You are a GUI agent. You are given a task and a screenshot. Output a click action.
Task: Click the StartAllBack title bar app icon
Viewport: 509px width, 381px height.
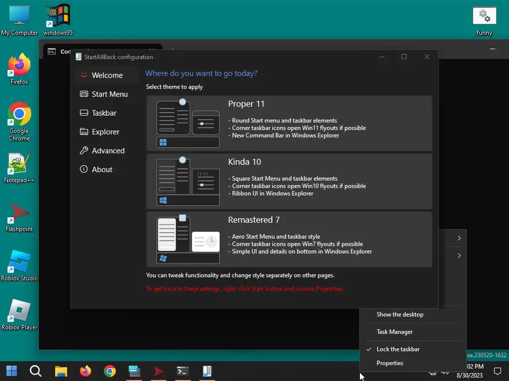[x=78, y=57]
